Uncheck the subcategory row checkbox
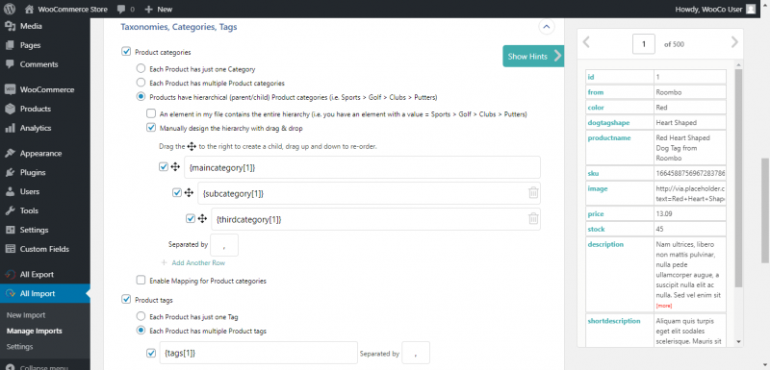 tap(177, 193)
